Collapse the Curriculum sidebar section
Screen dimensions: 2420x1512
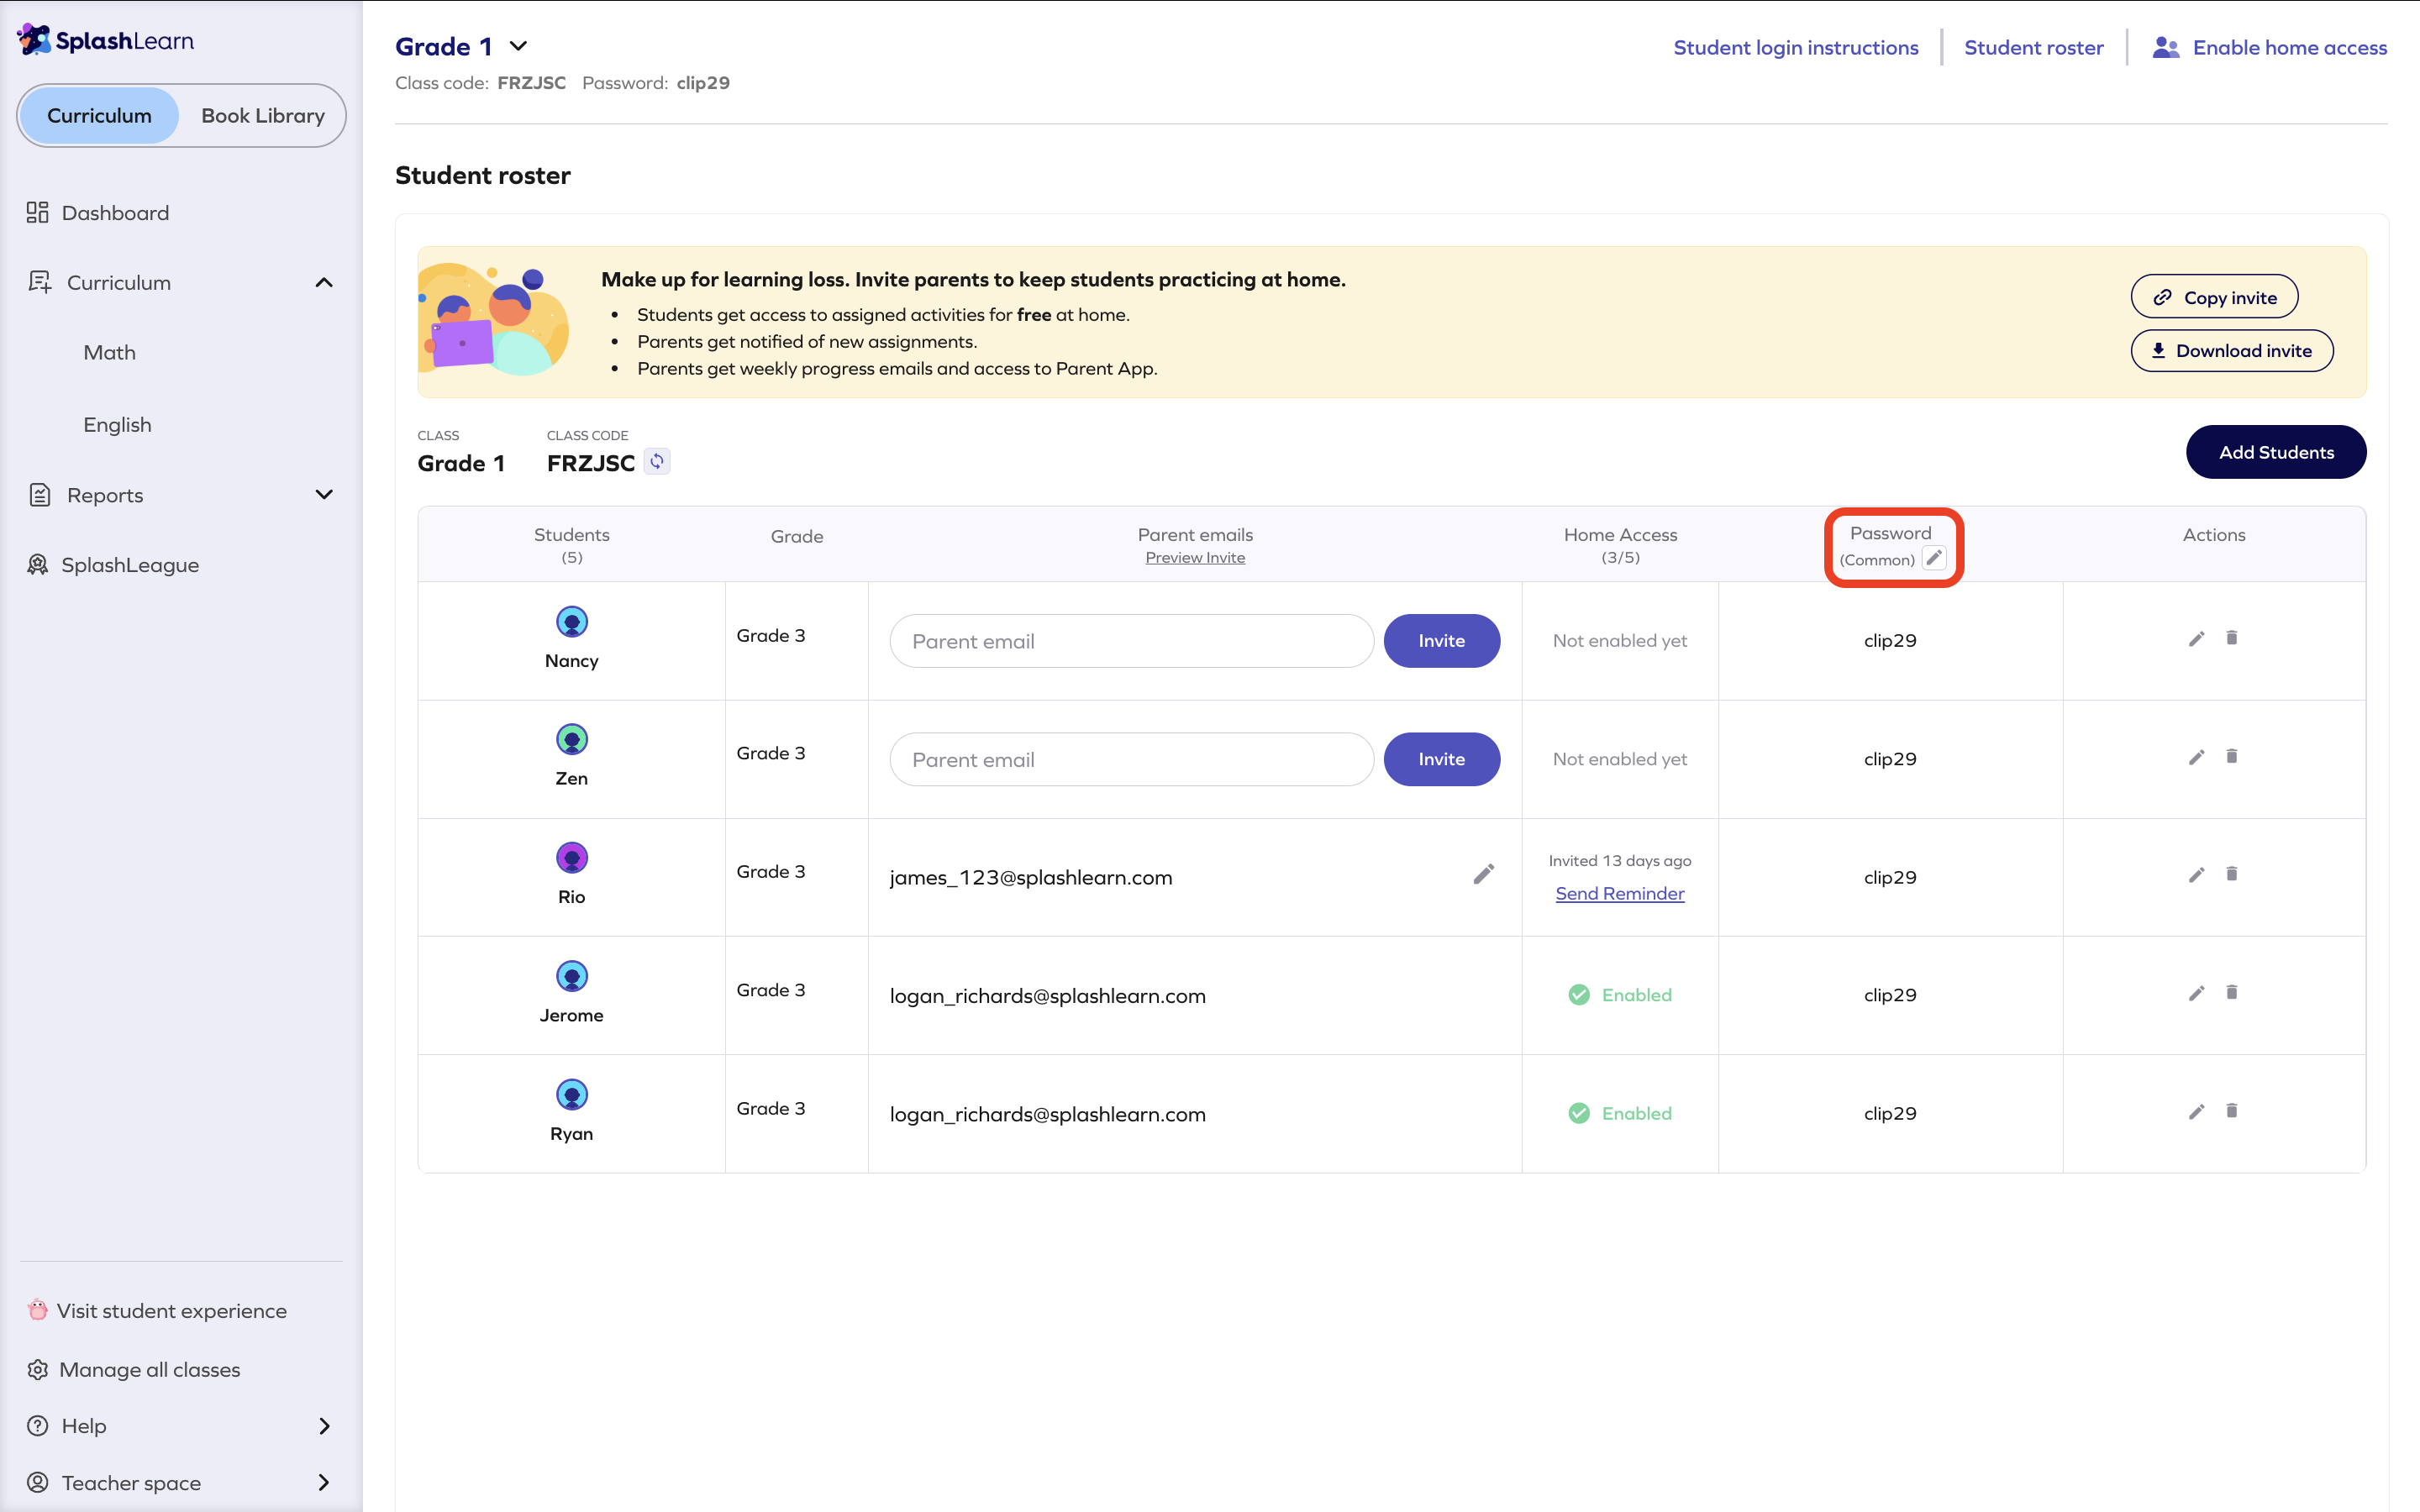click(324, 283)
